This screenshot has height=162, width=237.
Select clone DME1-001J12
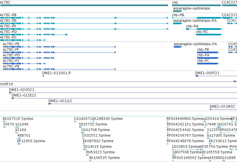click(143, 104)
